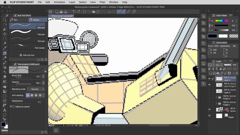Select the rectangle Selection area tool

(4, 39)
